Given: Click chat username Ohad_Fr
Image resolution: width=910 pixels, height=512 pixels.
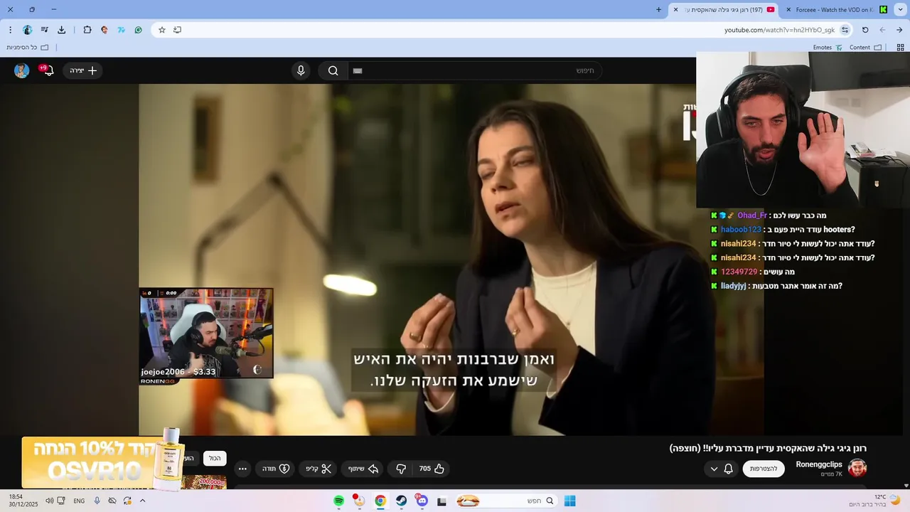Looking at the screenshot, I should coord(752,215).
